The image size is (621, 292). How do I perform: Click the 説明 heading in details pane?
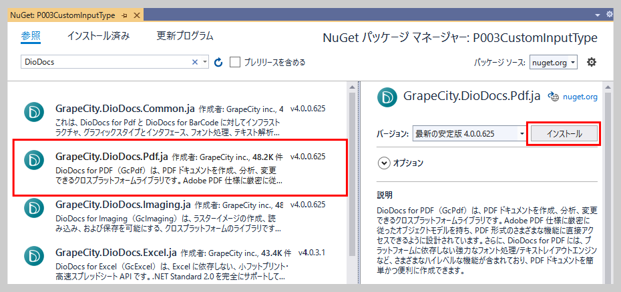click(x=385, y=195)
